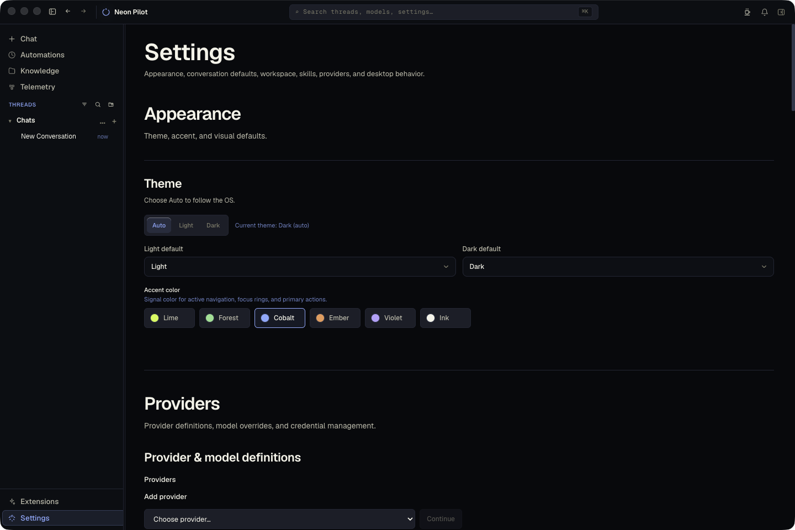Select the Auto theme option

[159, 225]
